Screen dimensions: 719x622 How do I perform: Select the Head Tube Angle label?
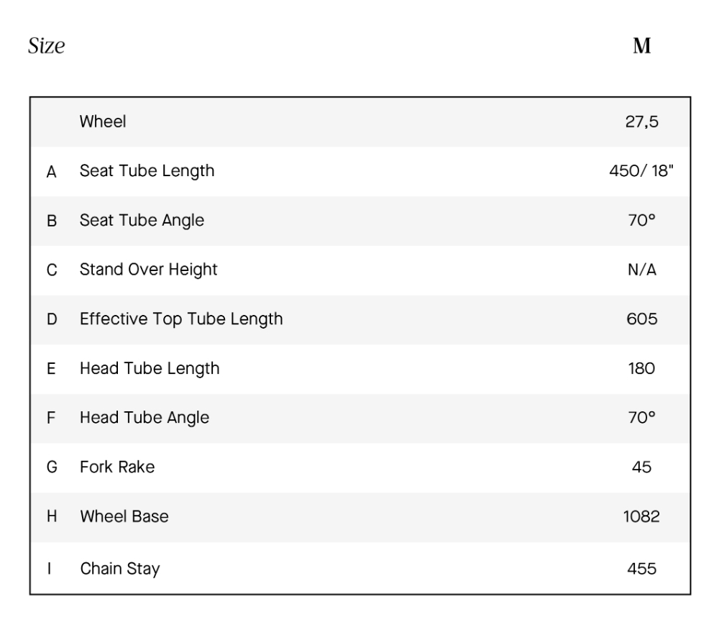click(145, 417)
